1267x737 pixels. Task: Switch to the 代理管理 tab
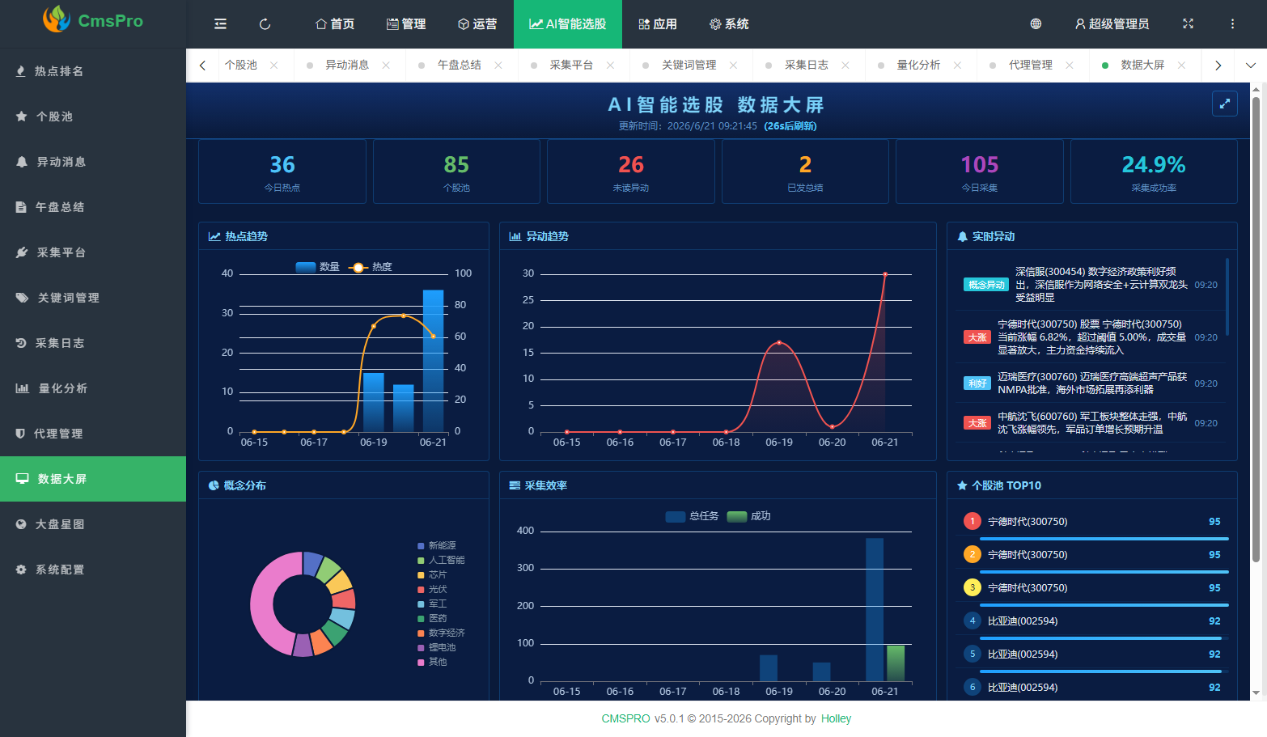[1030, 66]
